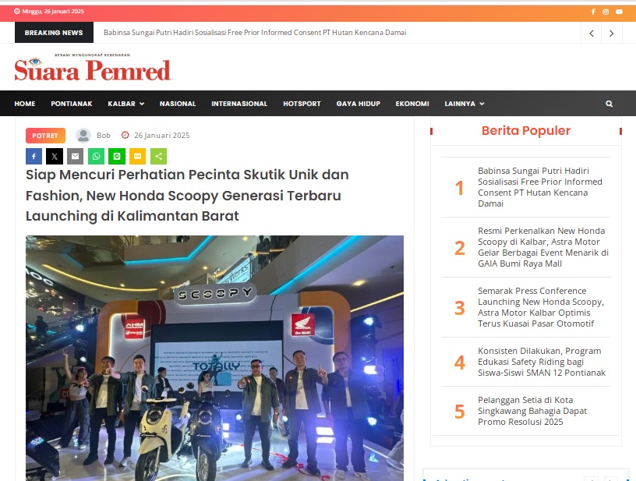Viewport: 636px width, 481px height.
Task: Open popular article on Safety Riding SMAN 12
Action: 542,362
